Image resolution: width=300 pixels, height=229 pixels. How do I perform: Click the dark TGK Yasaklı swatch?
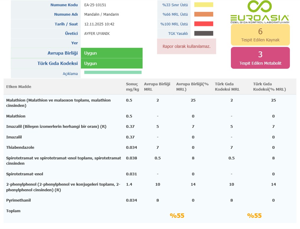(x=203, y=33)
